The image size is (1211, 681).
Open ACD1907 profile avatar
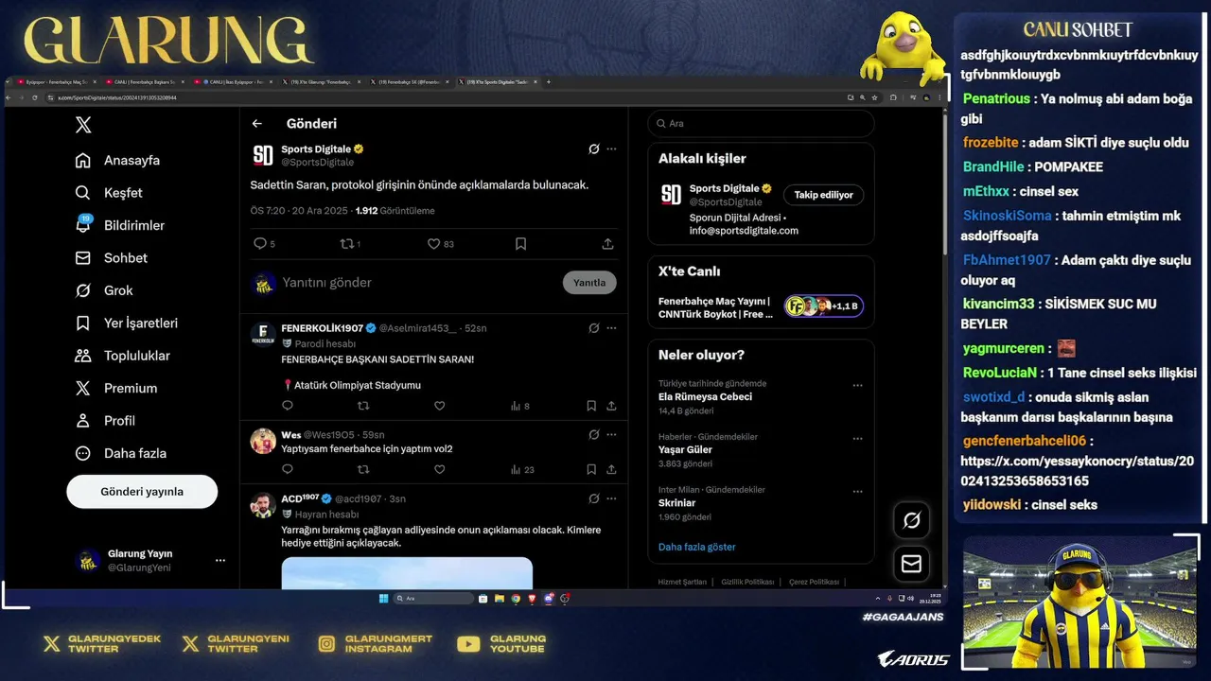coord(263,505)
